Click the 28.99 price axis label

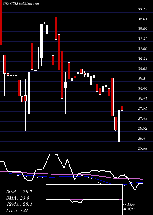click(x=143, y=89)
